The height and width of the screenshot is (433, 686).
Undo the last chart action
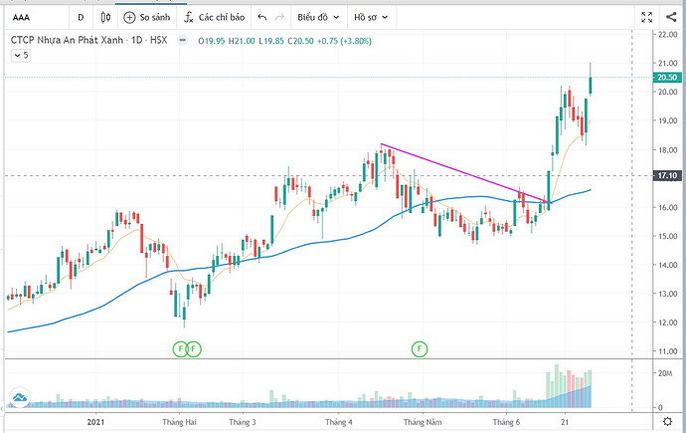click(x=262, y=18)
